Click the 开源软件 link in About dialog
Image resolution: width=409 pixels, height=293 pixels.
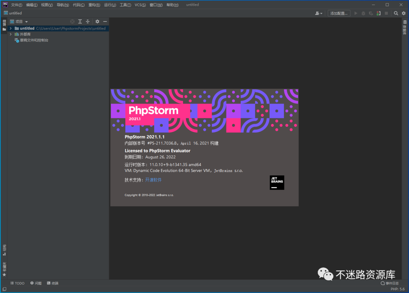[x=153, y=180]
